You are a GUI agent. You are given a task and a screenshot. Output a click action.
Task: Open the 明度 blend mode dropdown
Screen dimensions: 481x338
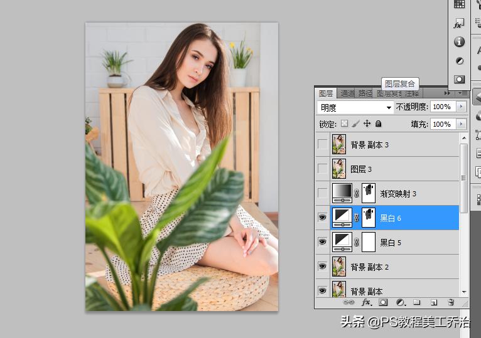[x=355, y=108]
